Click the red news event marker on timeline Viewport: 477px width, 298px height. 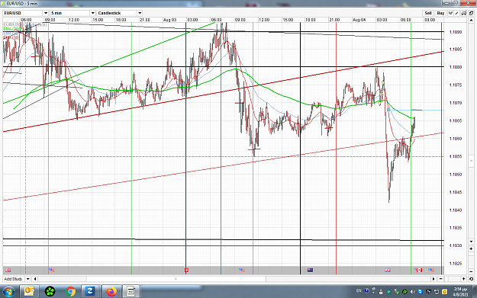pos(186,270)
